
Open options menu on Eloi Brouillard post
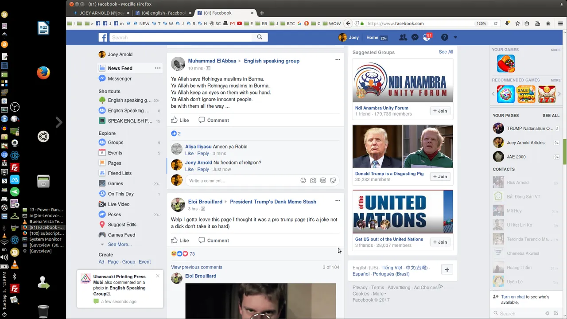coord(338,200)
